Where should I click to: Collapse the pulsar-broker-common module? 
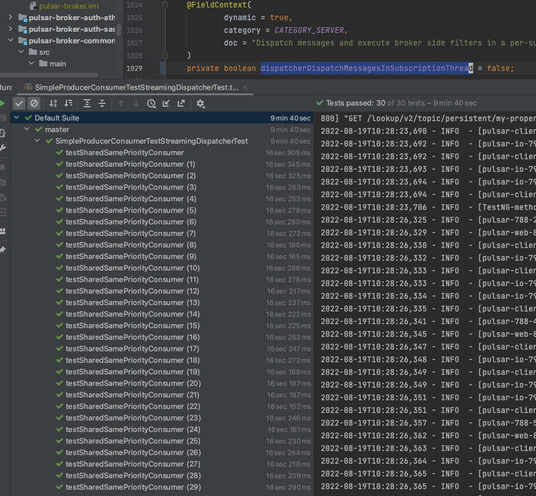(x=10, y=40)
